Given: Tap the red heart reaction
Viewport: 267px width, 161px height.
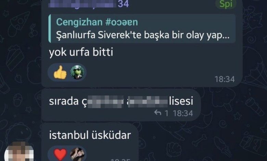Looking at the screenshot, I should (60, 154).
